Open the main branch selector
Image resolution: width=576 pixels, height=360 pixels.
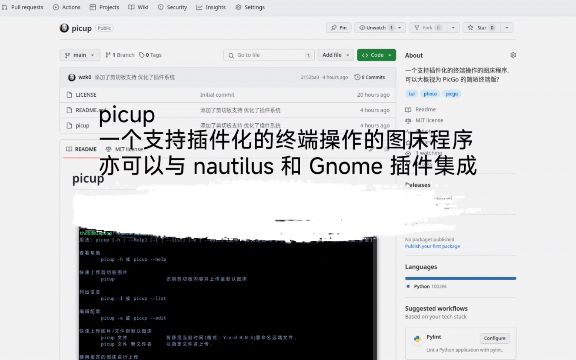(80, 55)
